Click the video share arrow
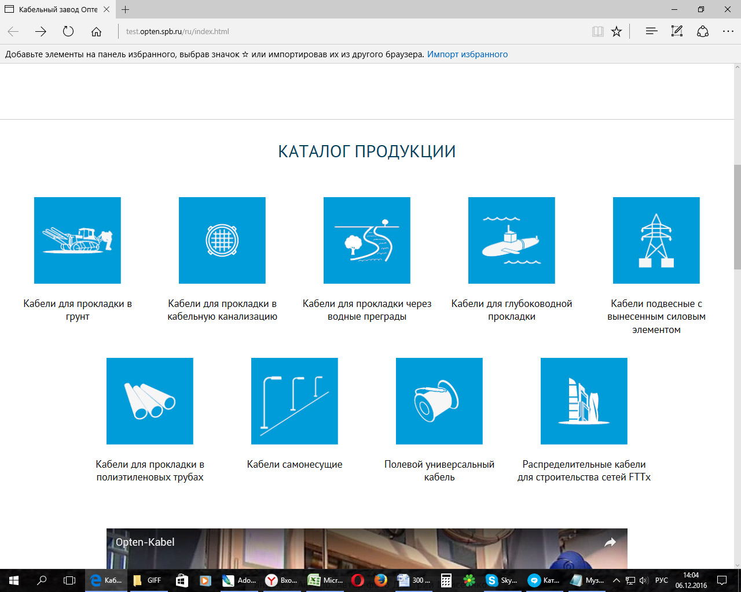 click(x=610, y=542)
